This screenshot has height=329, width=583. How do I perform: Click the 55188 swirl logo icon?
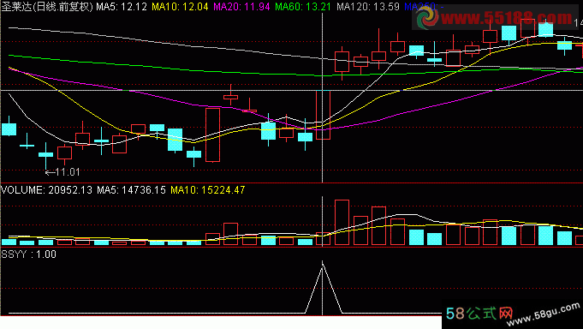426,17
